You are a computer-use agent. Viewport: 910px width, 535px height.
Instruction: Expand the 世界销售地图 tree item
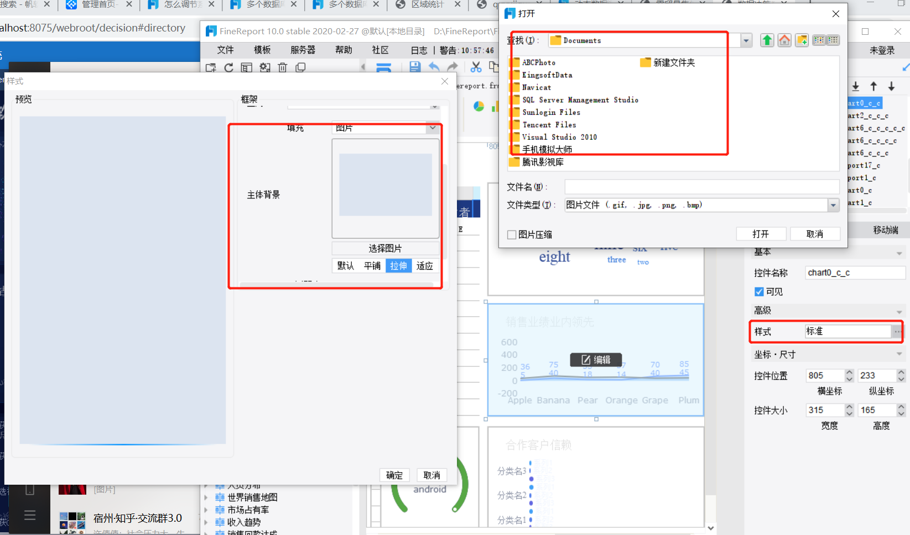click(206, 497)
